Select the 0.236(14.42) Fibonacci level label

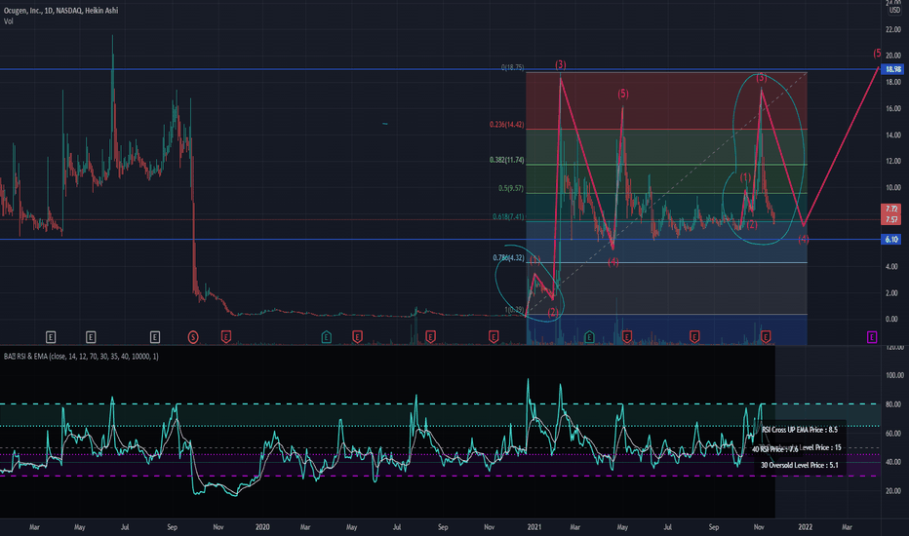click(506, 125)
